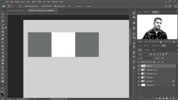Open the Fill value dropdown arrow
The width and height of the screenshot is (178, 100).
(x=166, y=62)
